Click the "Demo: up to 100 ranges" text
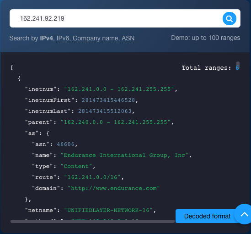Screen dimensions: 251x234 206,38
